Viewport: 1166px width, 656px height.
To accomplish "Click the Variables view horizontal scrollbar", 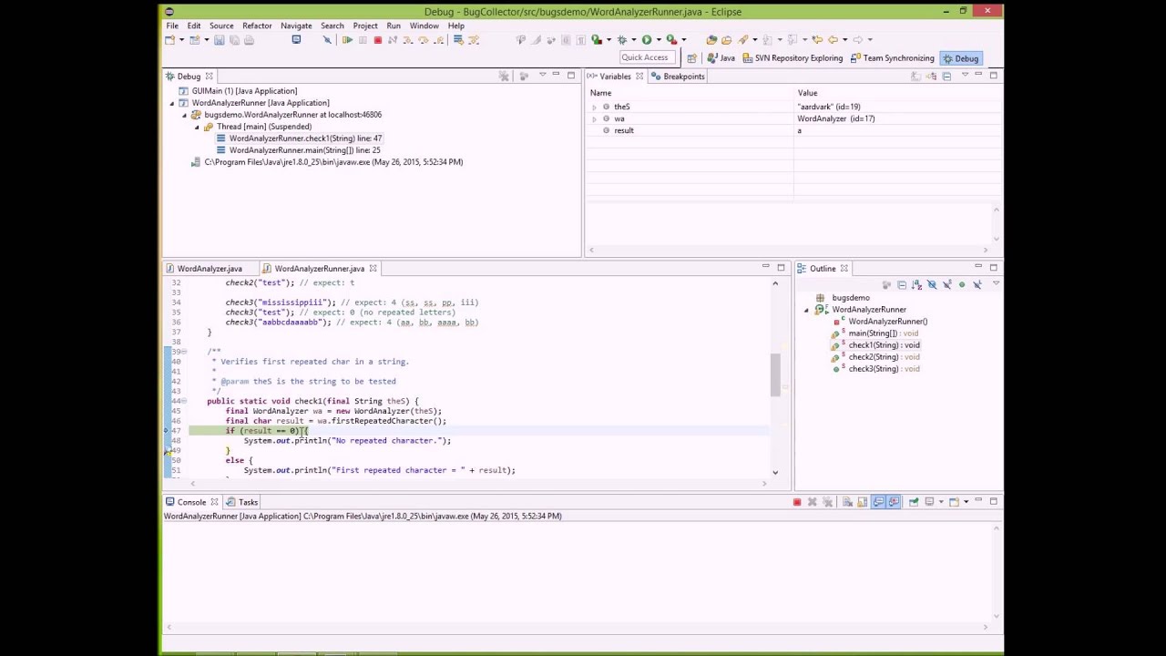I will click(788, 250).
